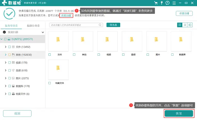Click the 数据蛙 app logo

(x=12, y=3)
